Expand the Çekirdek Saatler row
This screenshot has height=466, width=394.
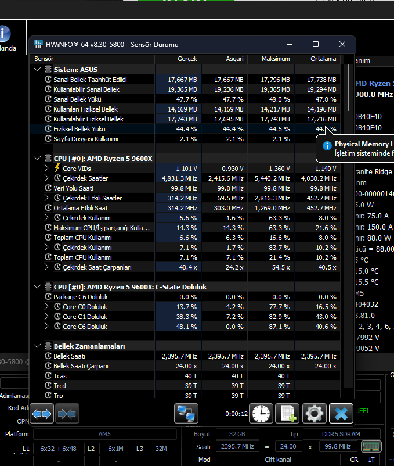coord(46,178)
